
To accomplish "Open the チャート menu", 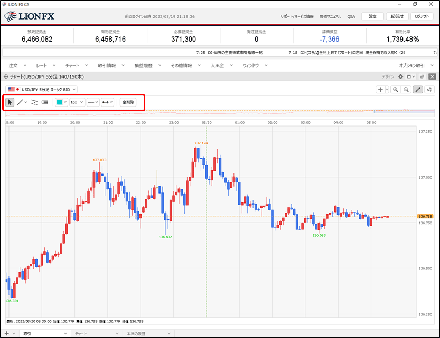I will pyautogui.click(x=77, y=65).
